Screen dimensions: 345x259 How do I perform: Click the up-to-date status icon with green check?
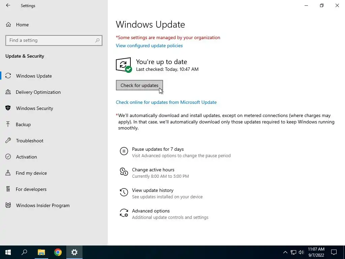pos(124,65)
